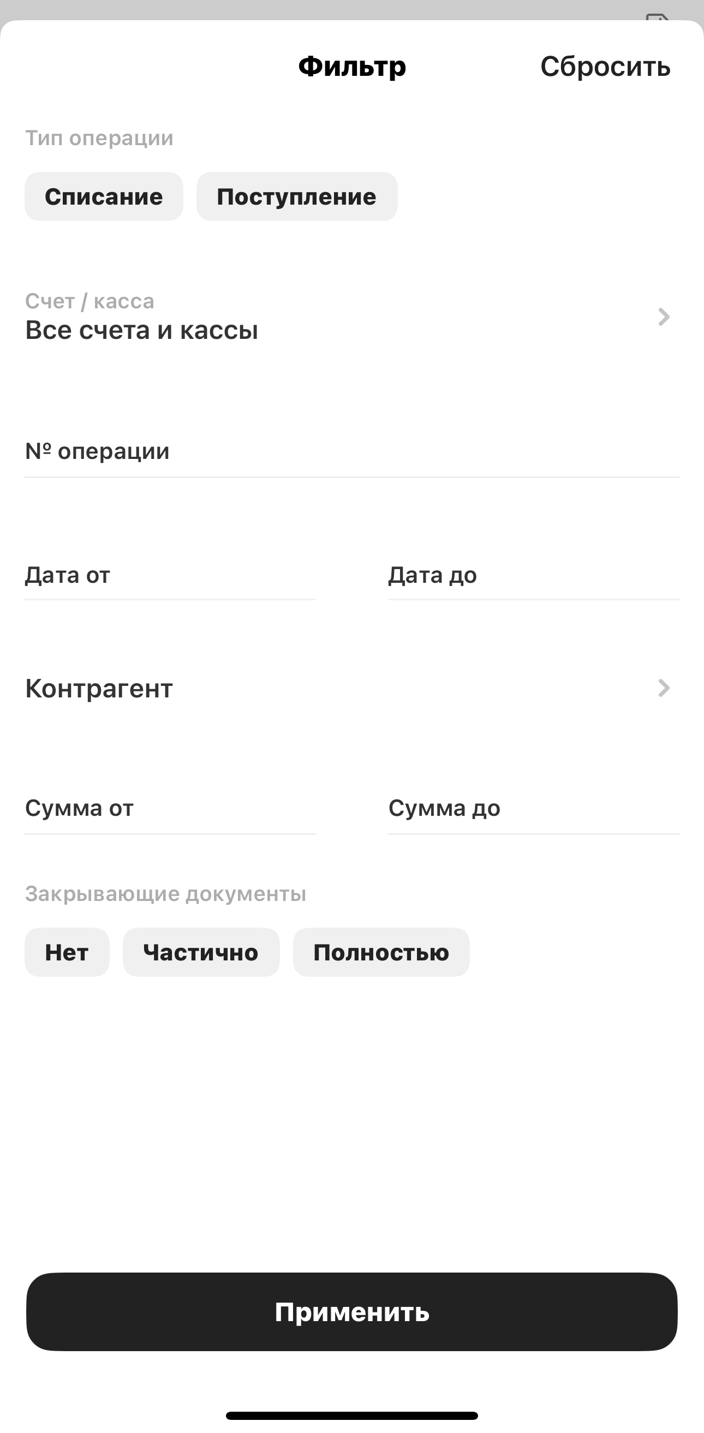This screenshot has height=1433, width=704.
Task: Tap the partially hidden icon above Сбросить
Action: coord(657,17)
